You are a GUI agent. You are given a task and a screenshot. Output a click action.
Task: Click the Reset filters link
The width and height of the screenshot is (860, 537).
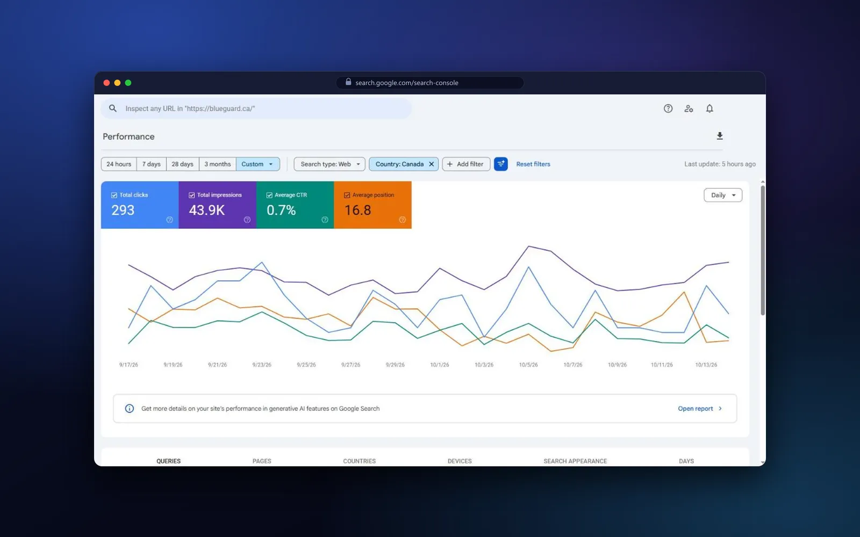pos(533,164)
